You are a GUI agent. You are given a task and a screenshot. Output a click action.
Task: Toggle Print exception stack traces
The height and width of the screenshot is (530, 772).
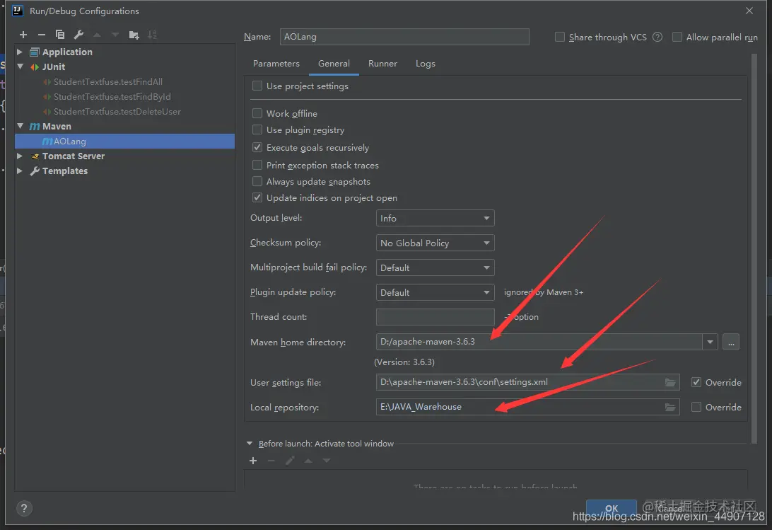coord(257,165)
